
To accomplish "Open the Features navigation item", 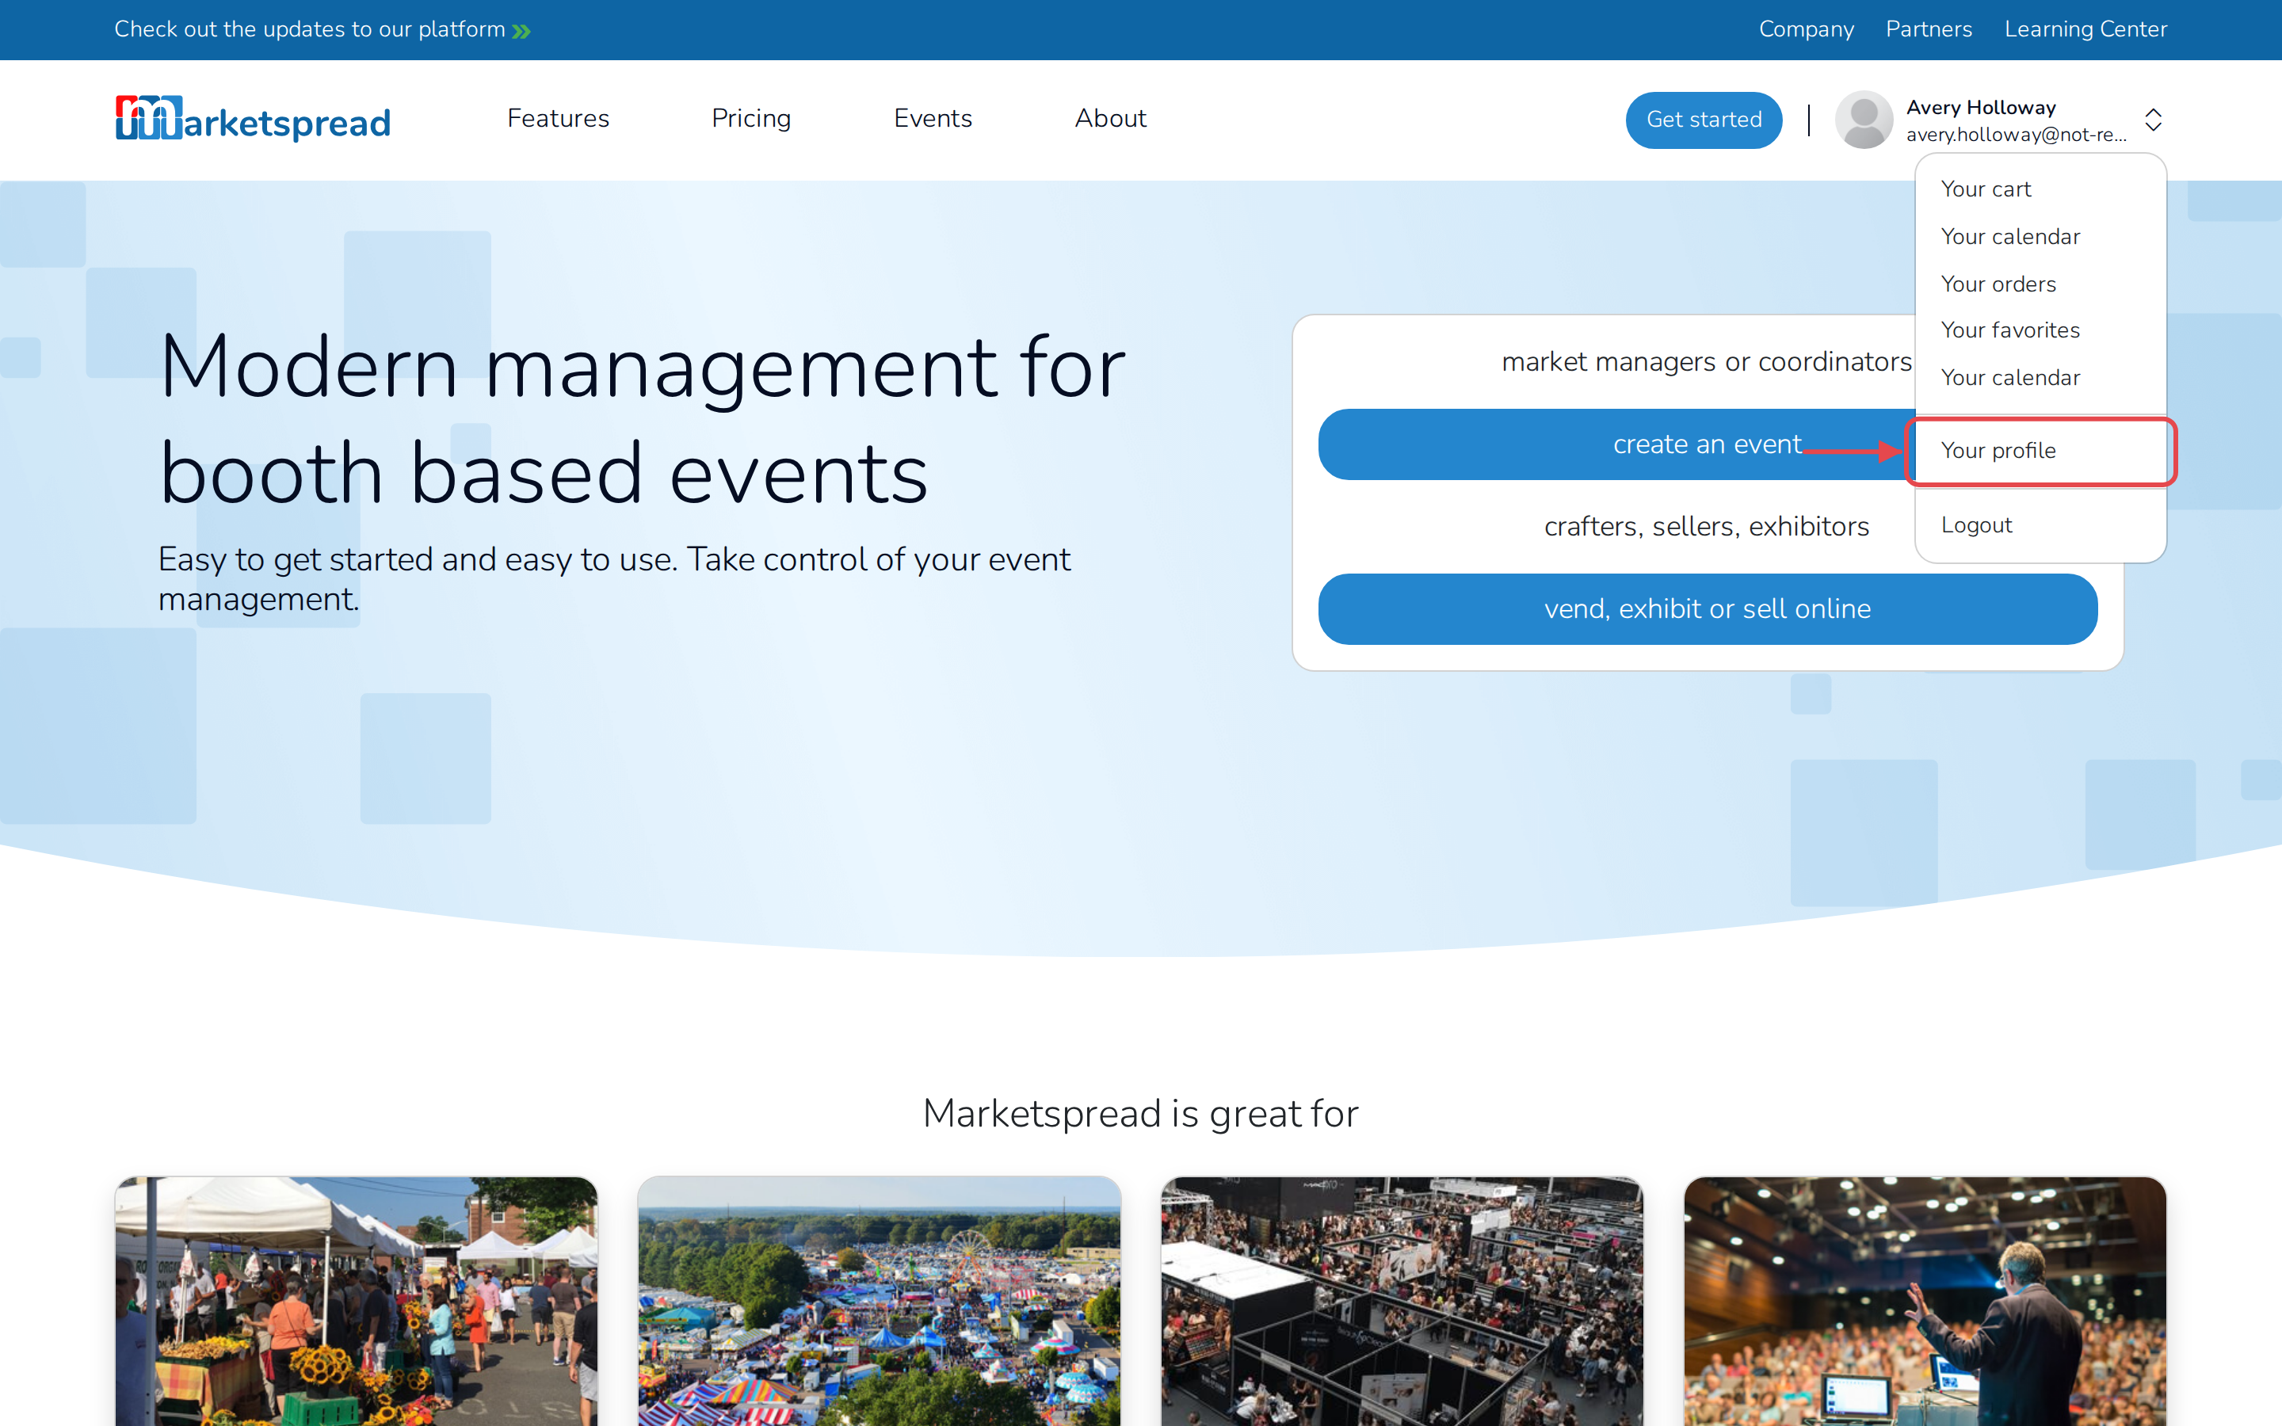I will tap(559, 118).
